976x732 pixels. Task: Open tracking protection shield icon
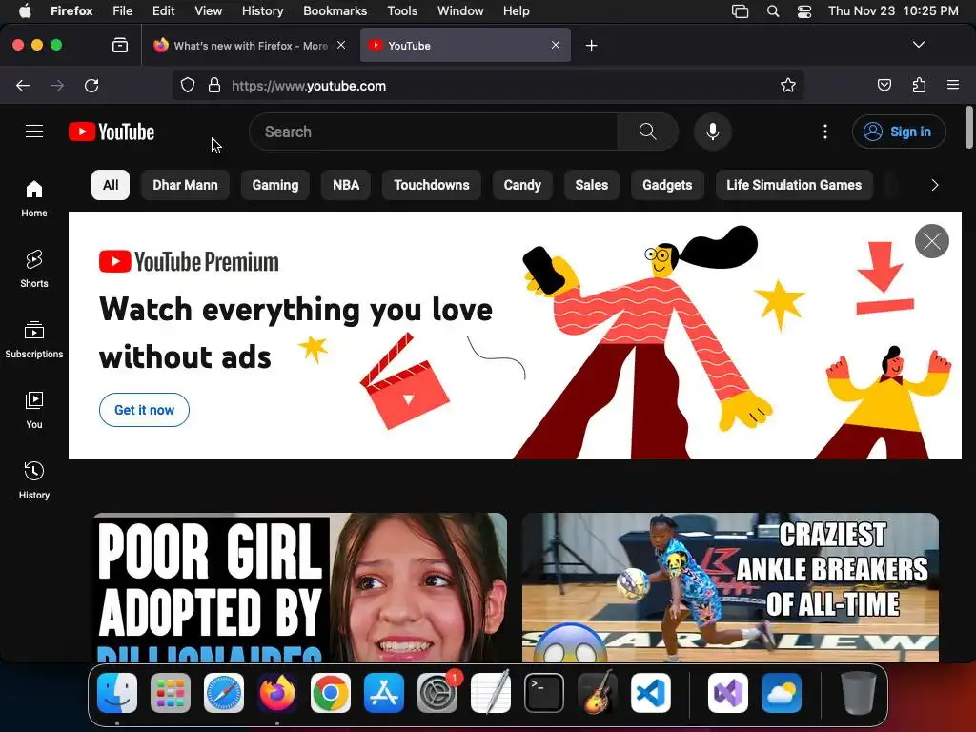coord(188,85)
